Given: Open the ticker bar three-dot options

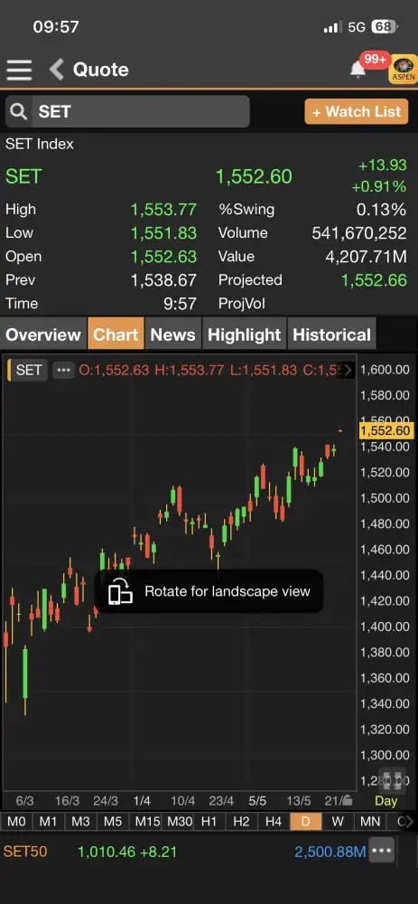Looking at the screenshot, I should (382, 851).
